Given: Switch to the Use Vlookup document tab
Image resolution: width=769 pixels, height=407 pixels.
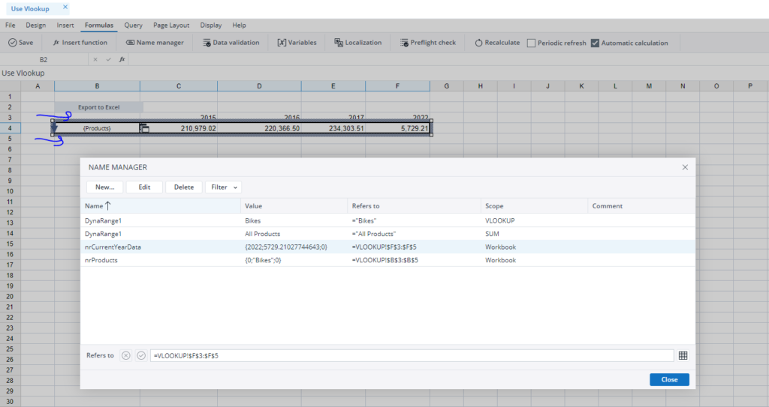Looking at the screenshot, I should [30, 8].
